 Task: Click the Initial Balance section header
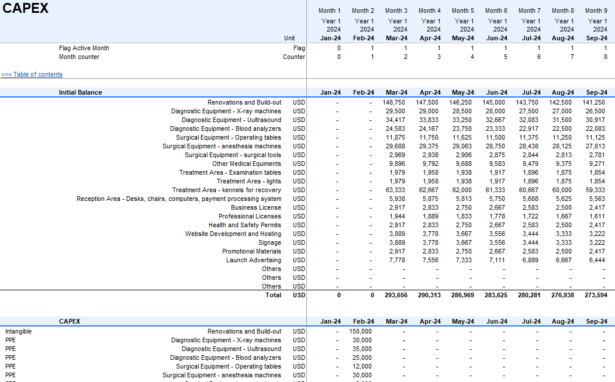tap(80, 92)
